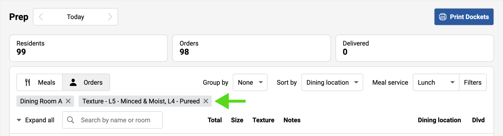Open the Filters panel

[x=472, y=82]
